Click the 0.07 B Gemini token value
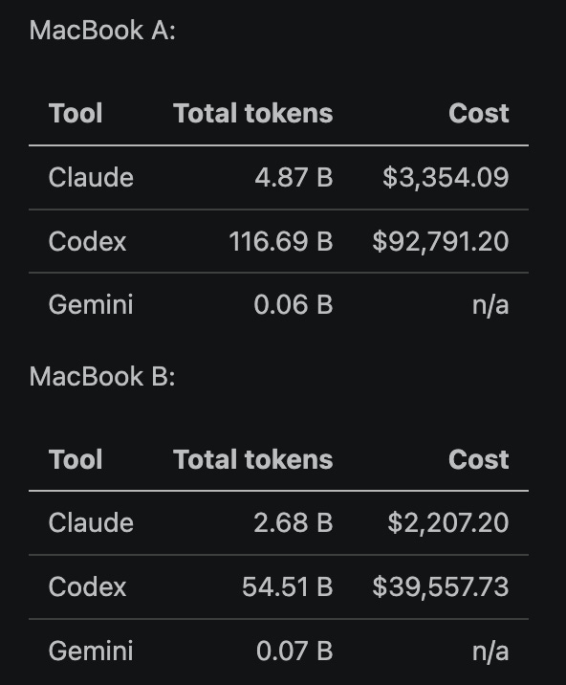 [294, 651]
